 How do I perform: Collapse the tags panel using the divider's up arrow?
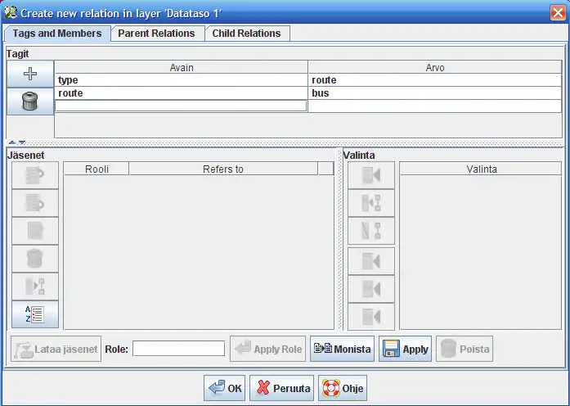click(12, 142)
